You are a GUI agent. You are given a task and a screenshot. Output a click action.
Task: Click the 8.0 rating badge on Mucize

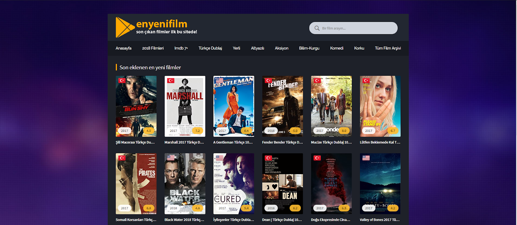344,131
